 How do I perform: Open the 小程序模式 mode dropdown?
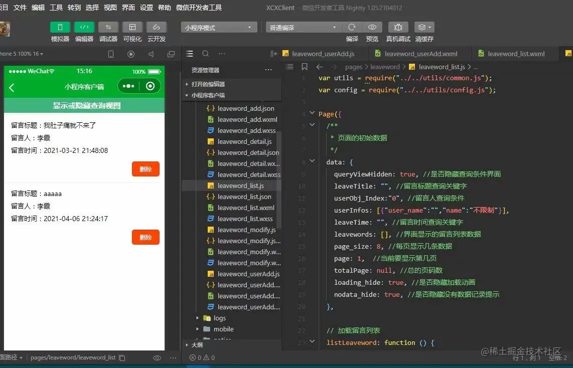pos(219,28)
